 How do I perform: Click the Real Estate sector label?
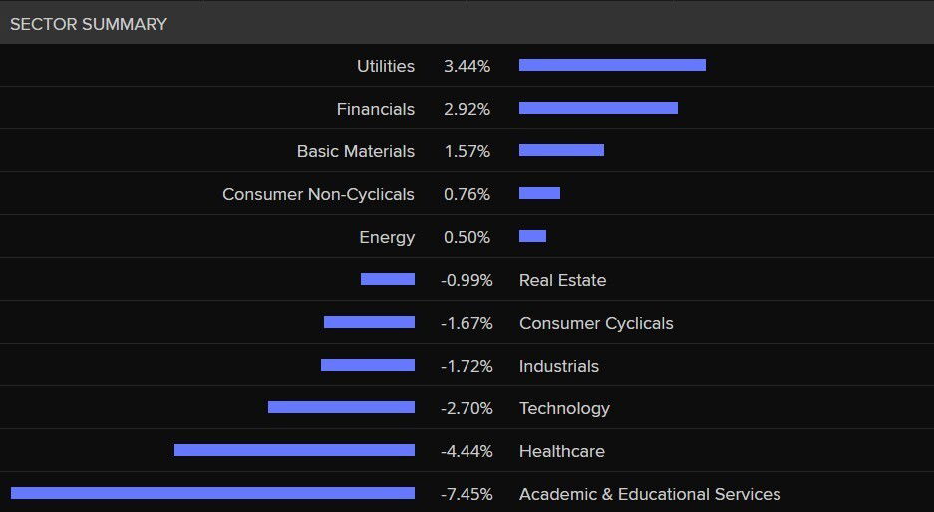tap(562, 280)
